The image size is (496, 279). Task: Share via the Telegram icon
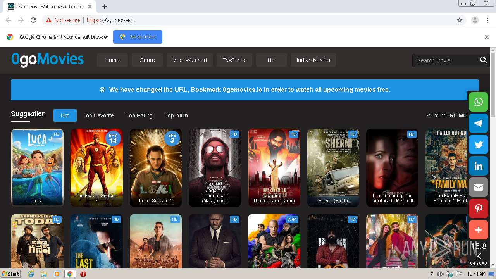(x=479, y=123)
